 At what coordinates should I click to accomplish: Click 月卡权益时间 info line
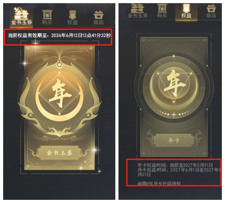tap(179, 172)
